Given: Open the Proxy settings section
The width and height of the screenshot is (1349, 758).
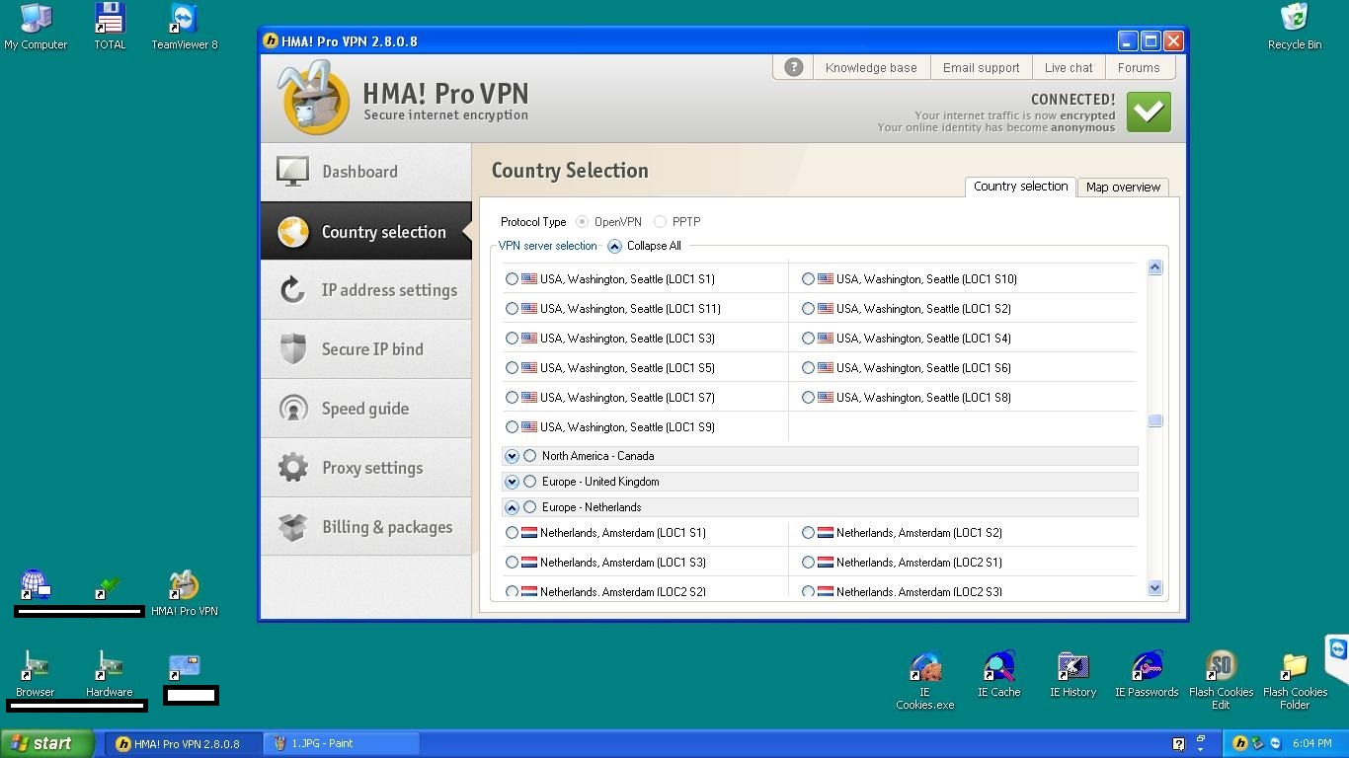Looking at the screenshot, I should point(365,468).
